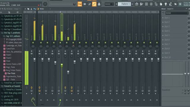Expand Slot 5 arrow in effects rack
This screenshot has width=190, height=107.
(x=163, y=35)
